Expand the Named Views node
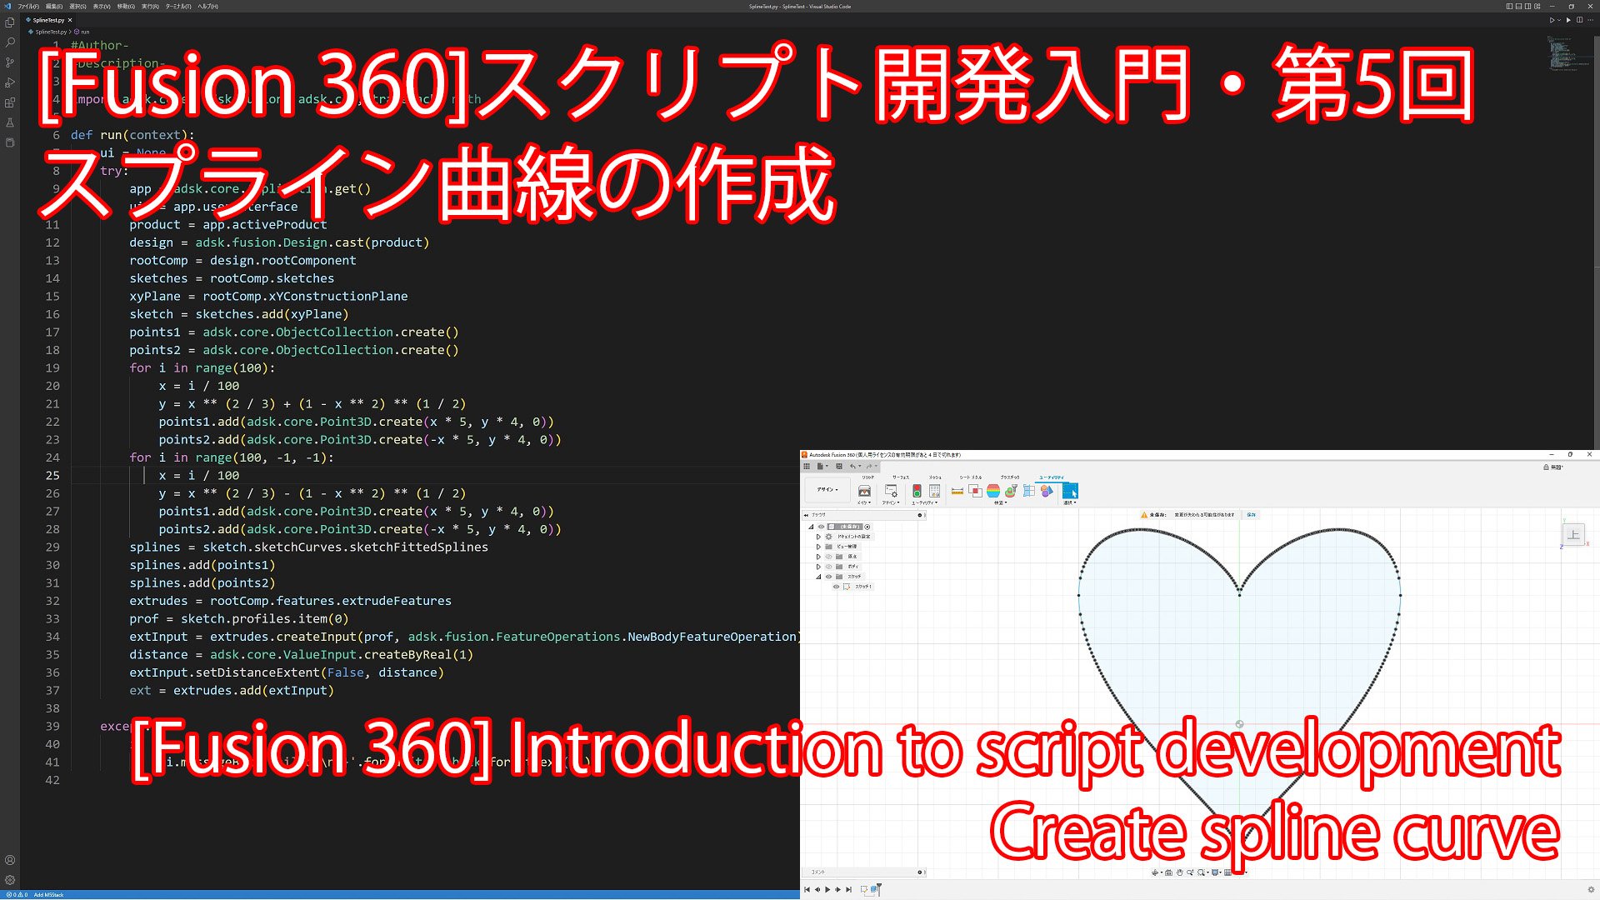Viewport: 1600px width, 900px height. pos(818,547)
